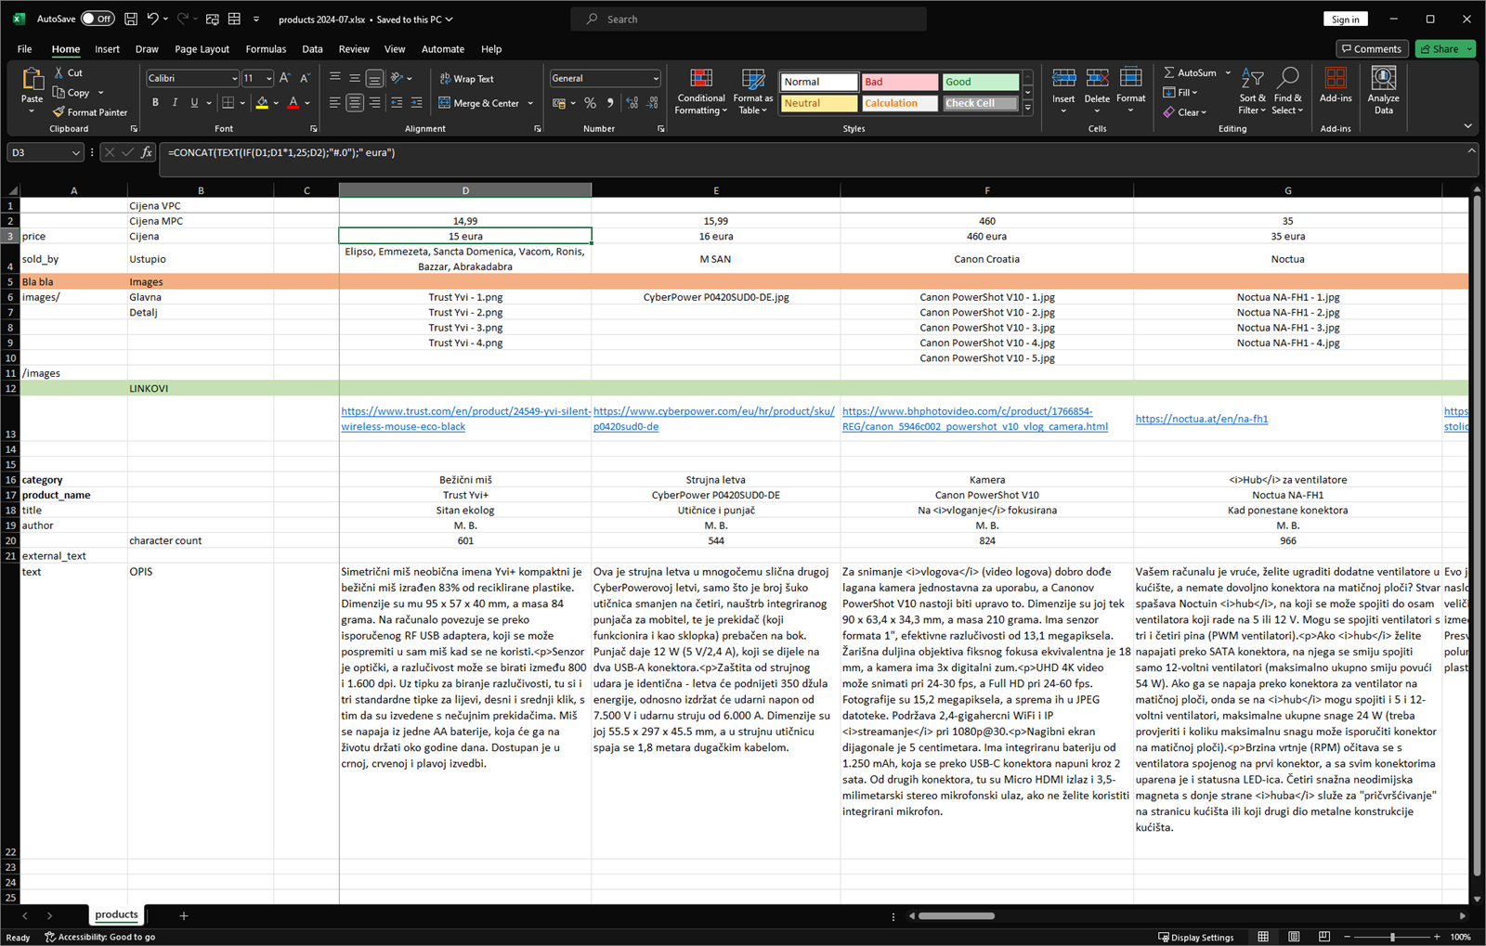
Task: Open Format as Table gallery
Action: pyautogui.click(x=752, y=91)
